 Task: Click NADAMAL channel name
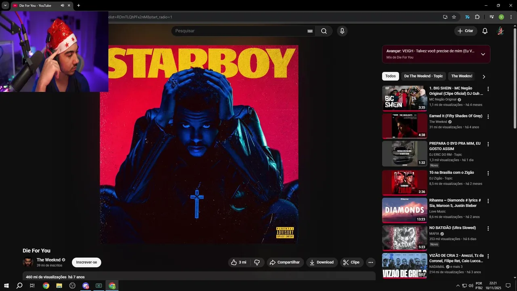pos(437,267)
